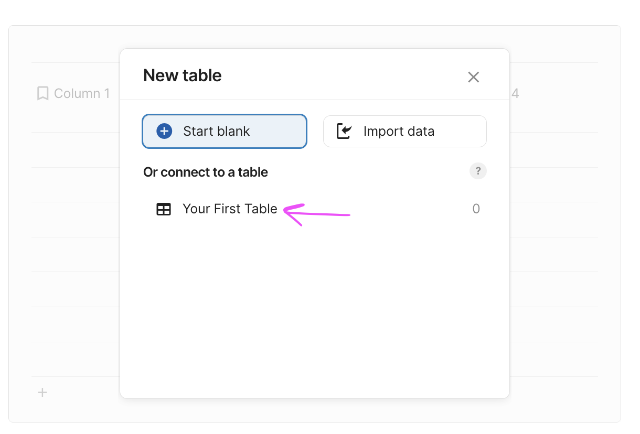Image resolution: width=640 pixels, height=434 pixels.
Task: Open the question mark help icon
Action: tap(478, 171)
